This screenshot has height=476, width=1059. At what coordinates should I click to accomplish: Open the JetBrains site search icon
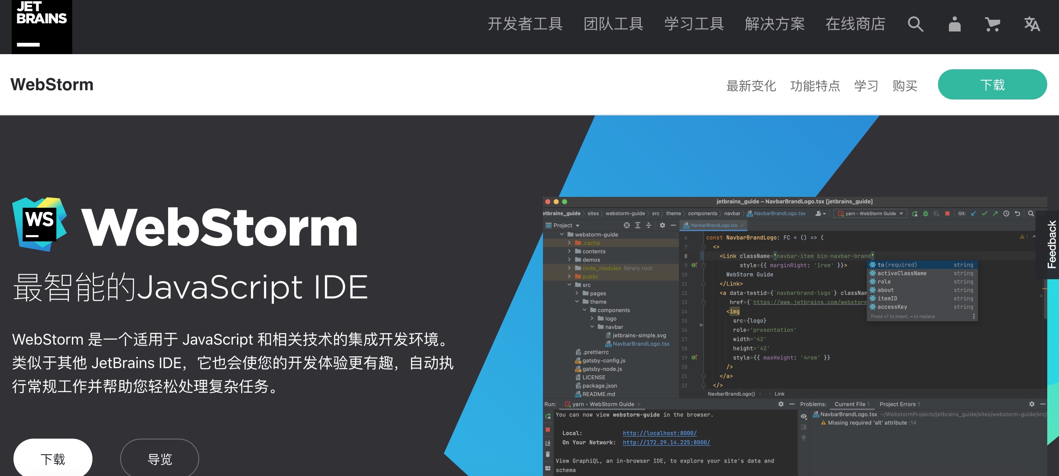click(915, 24)
